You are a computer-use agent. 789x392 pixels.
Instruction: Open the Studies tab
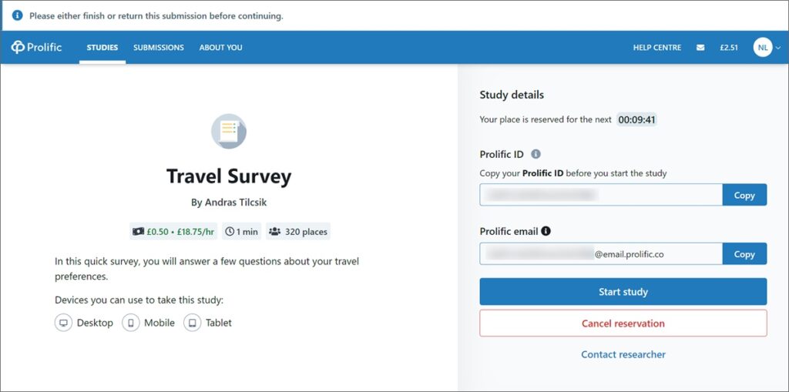102,48
